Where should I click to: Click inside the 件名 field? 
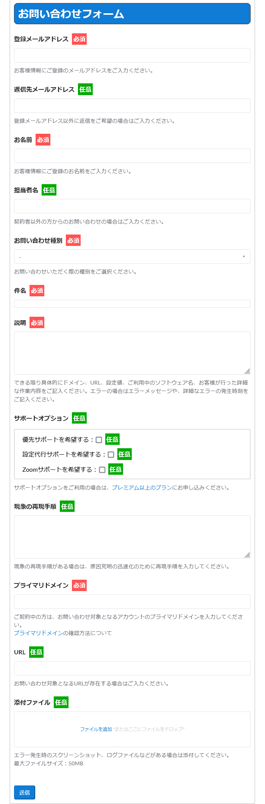coord(132,303)
